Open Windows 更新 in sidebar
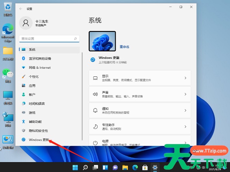230x172 pixels. (x=49, y=140)
